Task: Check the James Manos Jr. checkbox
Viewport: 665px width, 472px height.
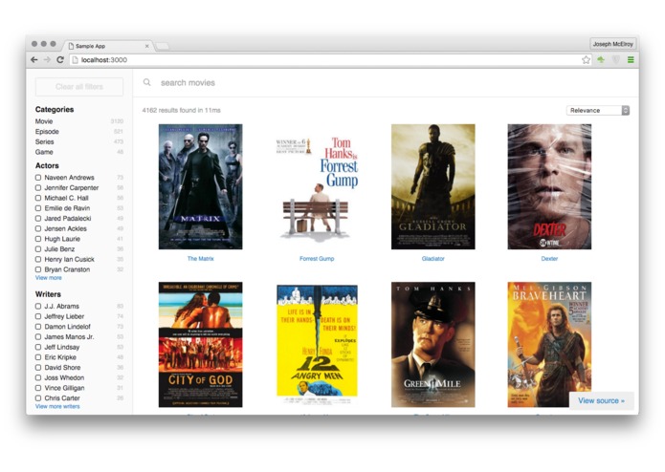Action: [x=38, y=336]
